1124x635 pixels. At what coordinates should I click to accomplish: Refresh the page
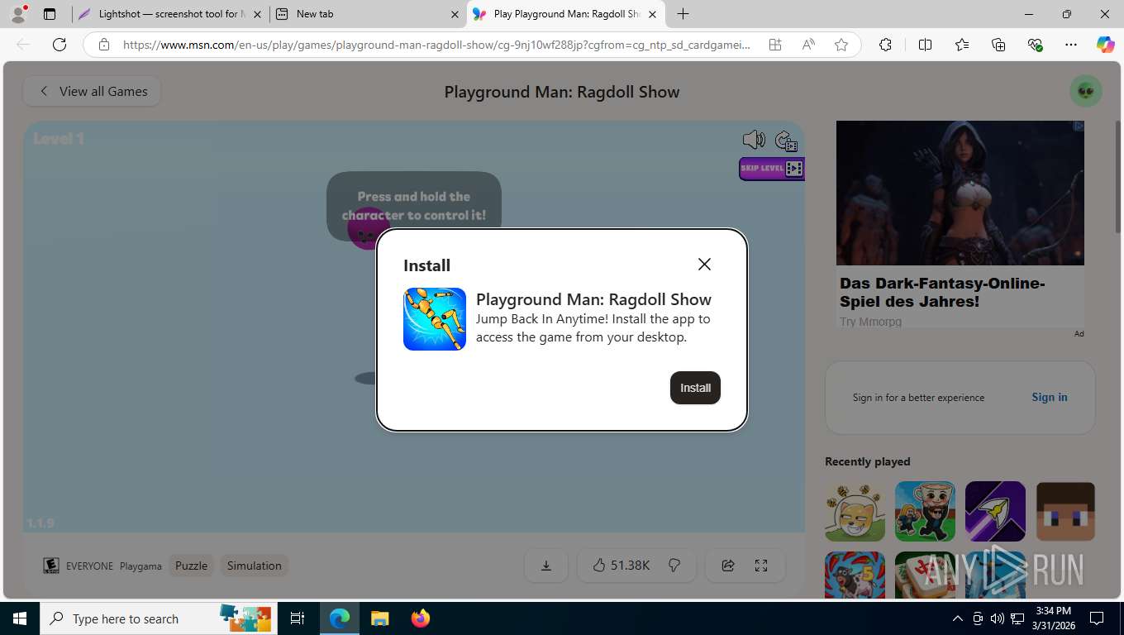(60, 45)
